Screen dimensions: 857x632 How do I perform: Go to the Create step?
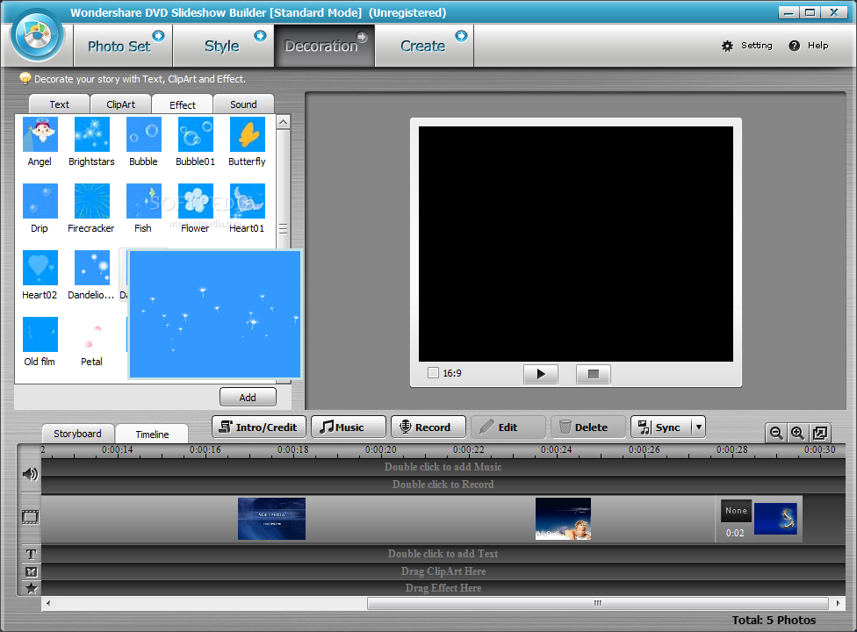(x=425, y=46)
